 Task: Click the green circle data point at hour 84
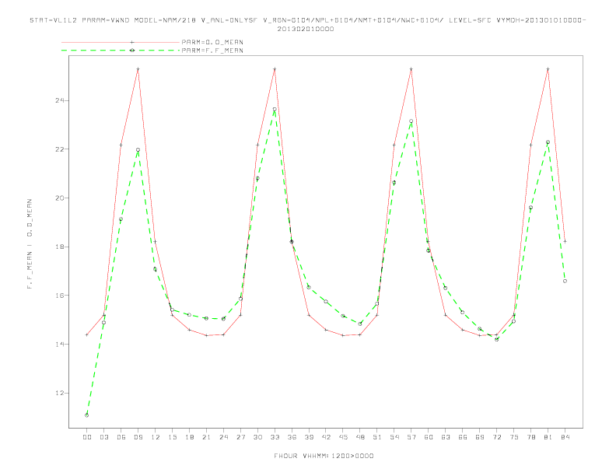pyautogui.click(x=565, y=281)
